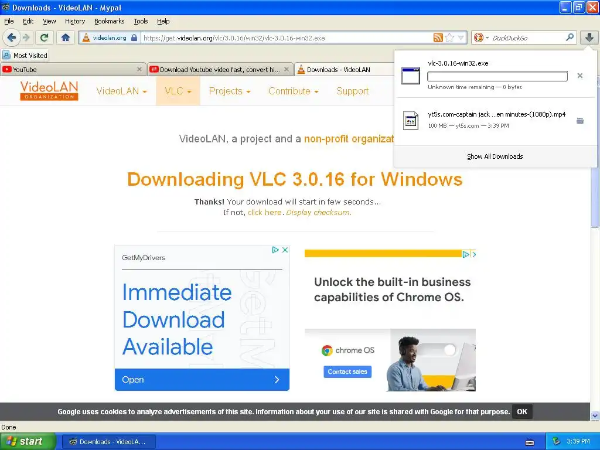The width and height of the screenshot is (600, 450).
Task: Close the YouTube tab
Action: coord(139,69)
